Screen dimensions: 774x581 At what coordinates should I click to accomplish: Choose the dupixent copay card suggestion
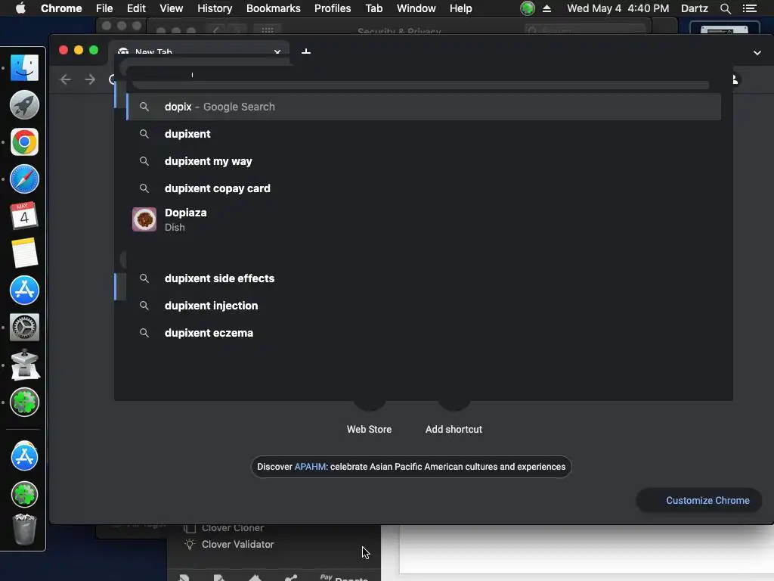pos(424,188)
